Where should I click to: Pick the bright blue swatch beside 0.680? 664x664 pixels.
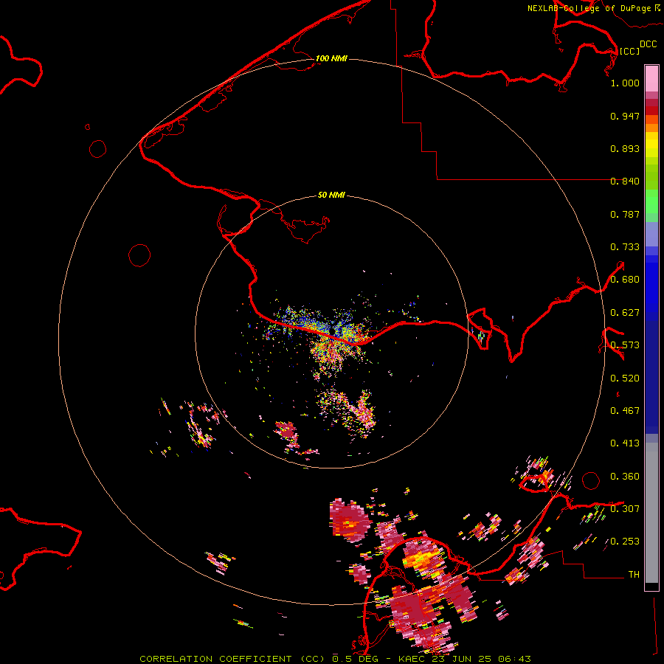(651, 284)
